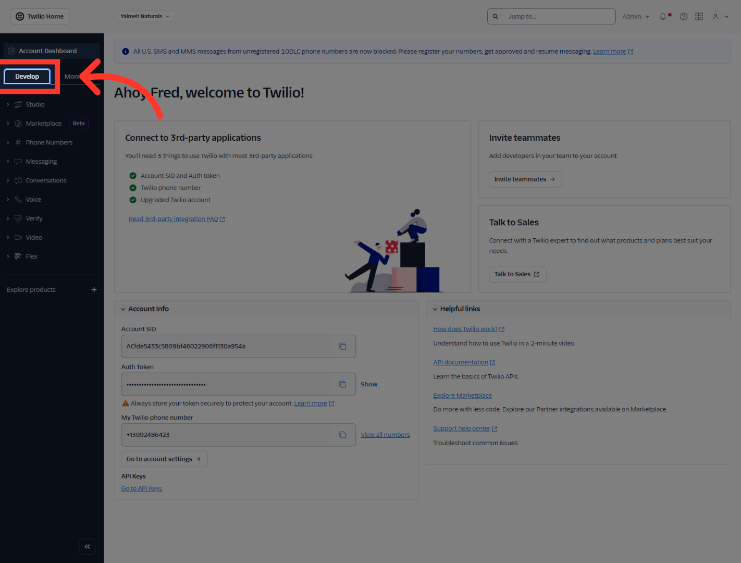Open the products grid icon
This screenshot has width=741, height=563.
click(699, 16)
